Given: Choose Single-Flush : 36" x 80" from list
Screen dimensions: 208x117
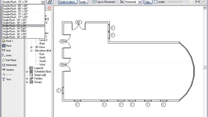Looking at the screenshot, I should click(x=23, y=34).
